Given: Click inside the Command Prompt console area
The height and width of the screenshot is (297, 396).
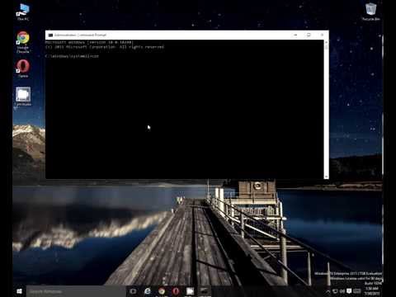Looking at the screenshot, I should pyautogui.click(x=185, y=109).
